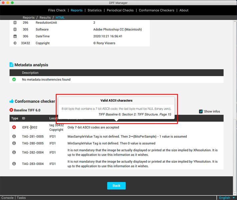Click the info icon for TAG-282-0004
237x200 pixels.
(x=14, y=152)
